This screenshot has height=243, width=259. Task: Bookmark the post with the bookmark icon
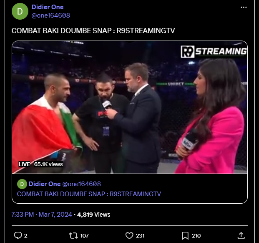coord(185,235)
